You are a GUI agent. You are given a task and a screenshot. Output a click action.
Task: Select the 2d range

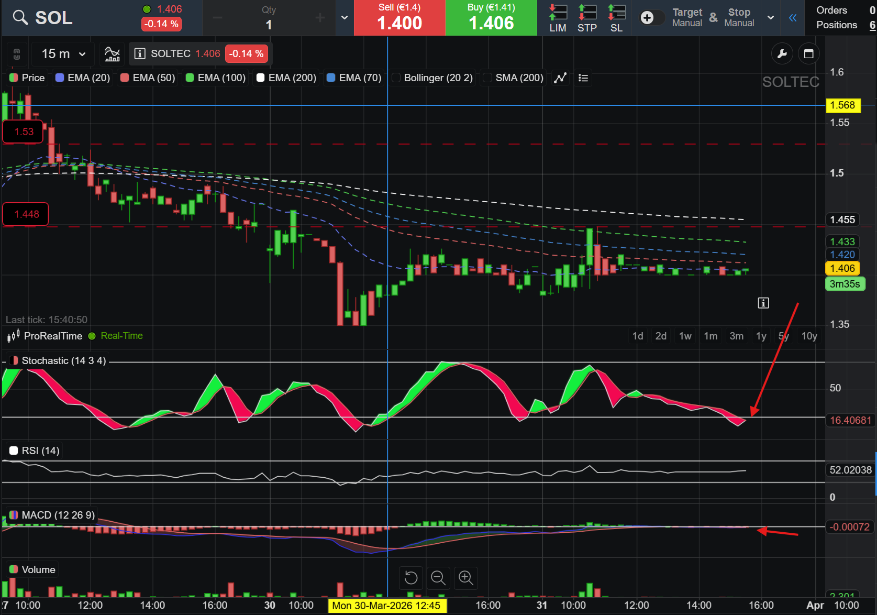pos(661,336)
